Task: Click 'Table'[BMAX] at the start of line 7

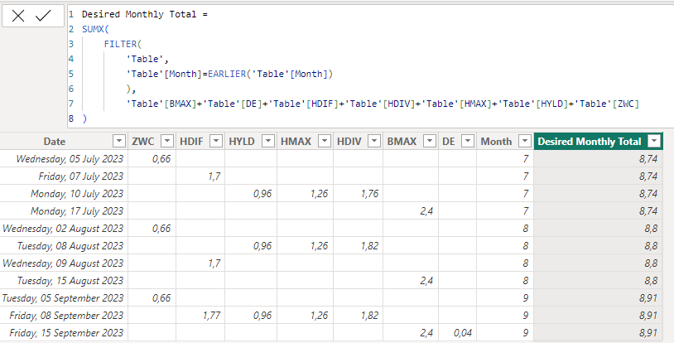Action: [161, 104]
